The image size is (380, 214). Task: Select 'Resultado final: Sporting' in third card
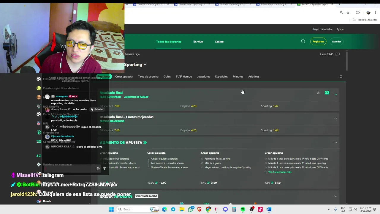point(217,159)
